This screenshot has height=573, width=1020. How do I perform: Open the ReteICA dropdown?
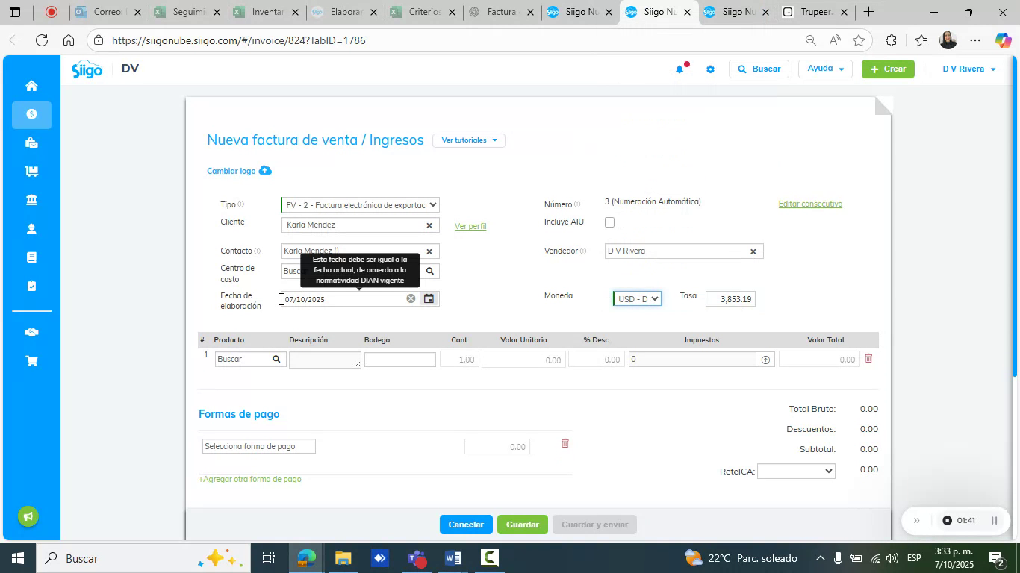[796, 471]
